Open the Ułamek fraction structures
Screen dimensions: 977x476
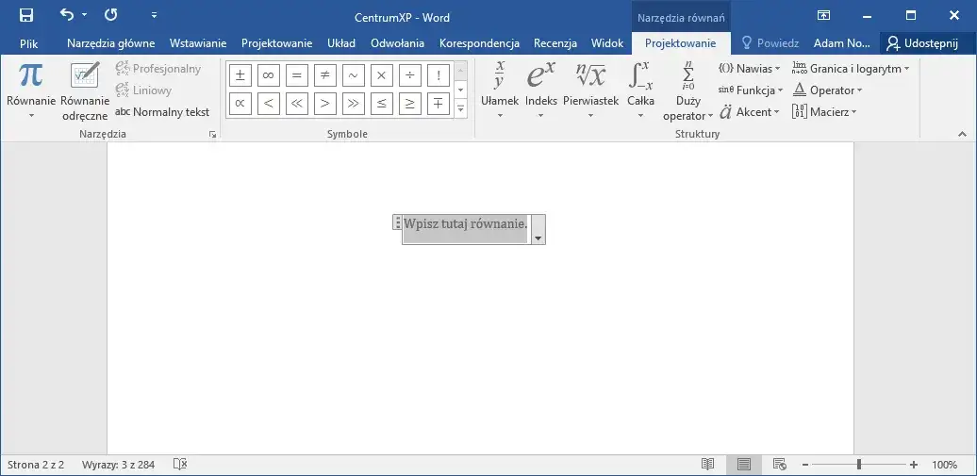(x=500, y=90)
